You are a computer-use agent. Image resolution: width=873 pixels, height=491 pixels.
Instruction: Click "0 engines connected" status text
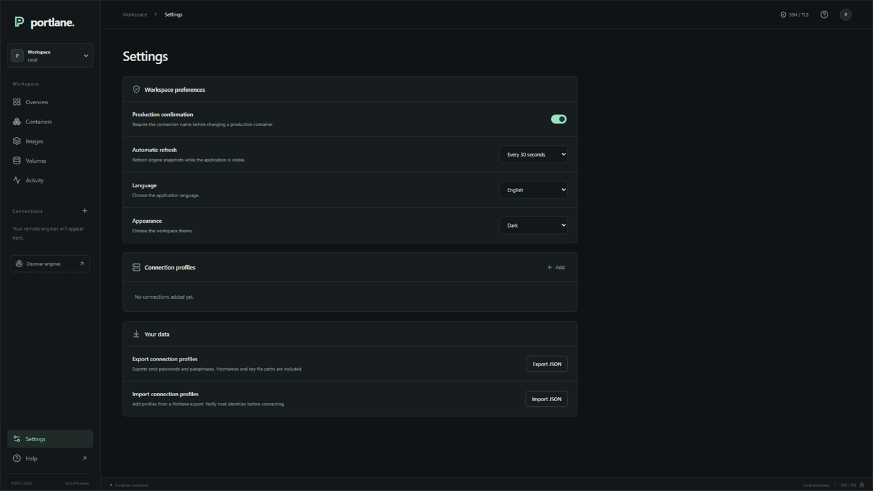click(132, 485)
